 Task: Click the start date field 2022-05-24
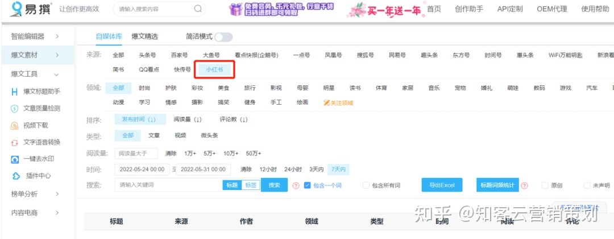(x=142, y=170)
